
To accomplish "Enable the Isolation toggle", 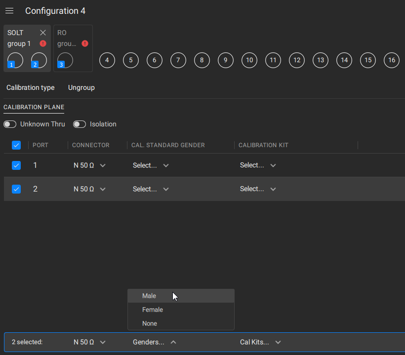I will (x=79, y=124).
